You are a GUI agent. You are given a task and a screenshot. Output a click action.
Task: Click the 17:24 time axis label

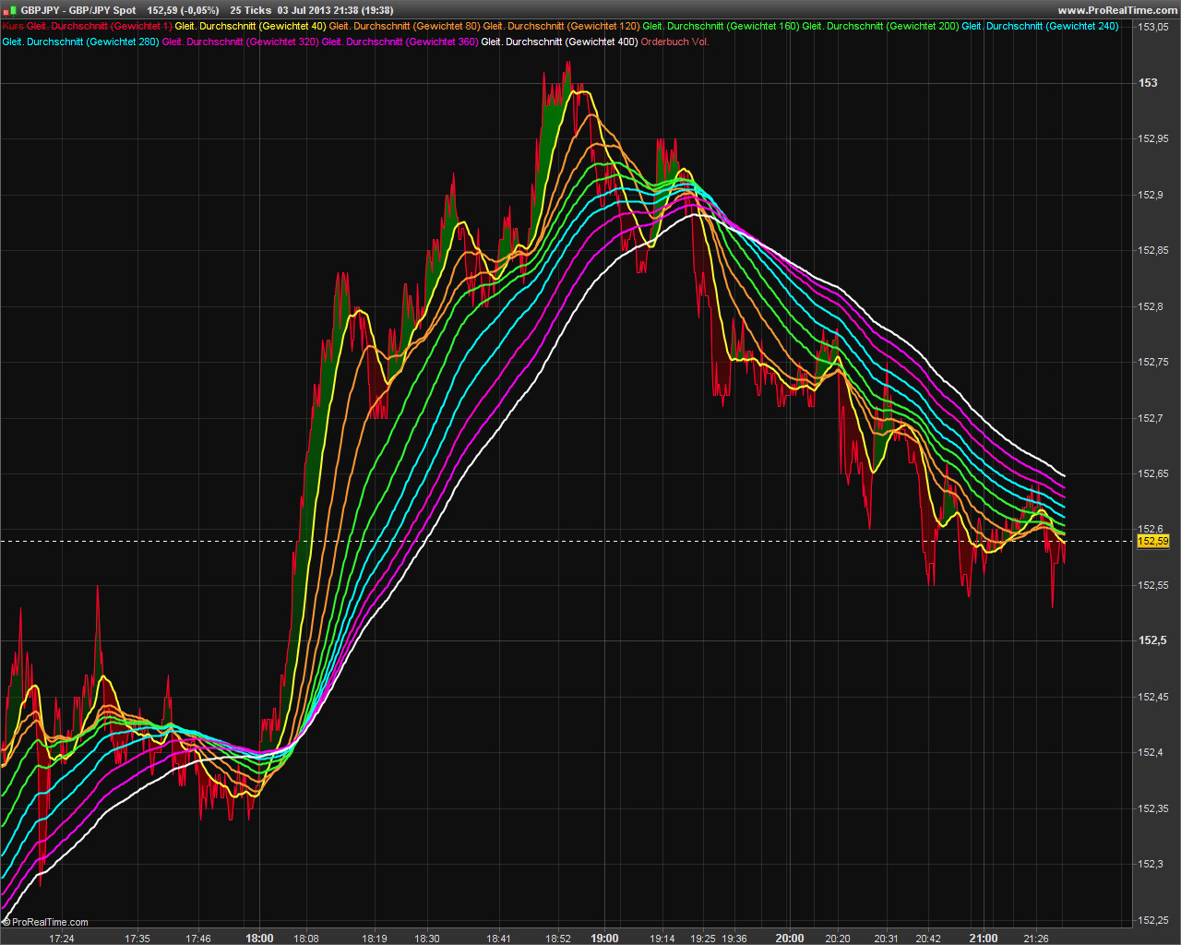click(62, 939)
